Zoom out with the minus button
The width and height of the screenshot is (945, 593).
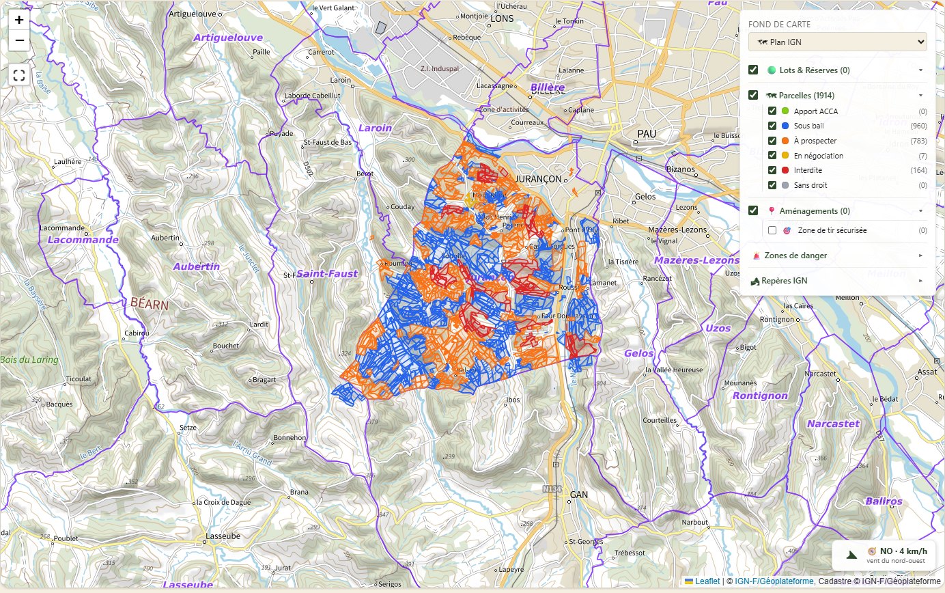click(x=19, y=40)
